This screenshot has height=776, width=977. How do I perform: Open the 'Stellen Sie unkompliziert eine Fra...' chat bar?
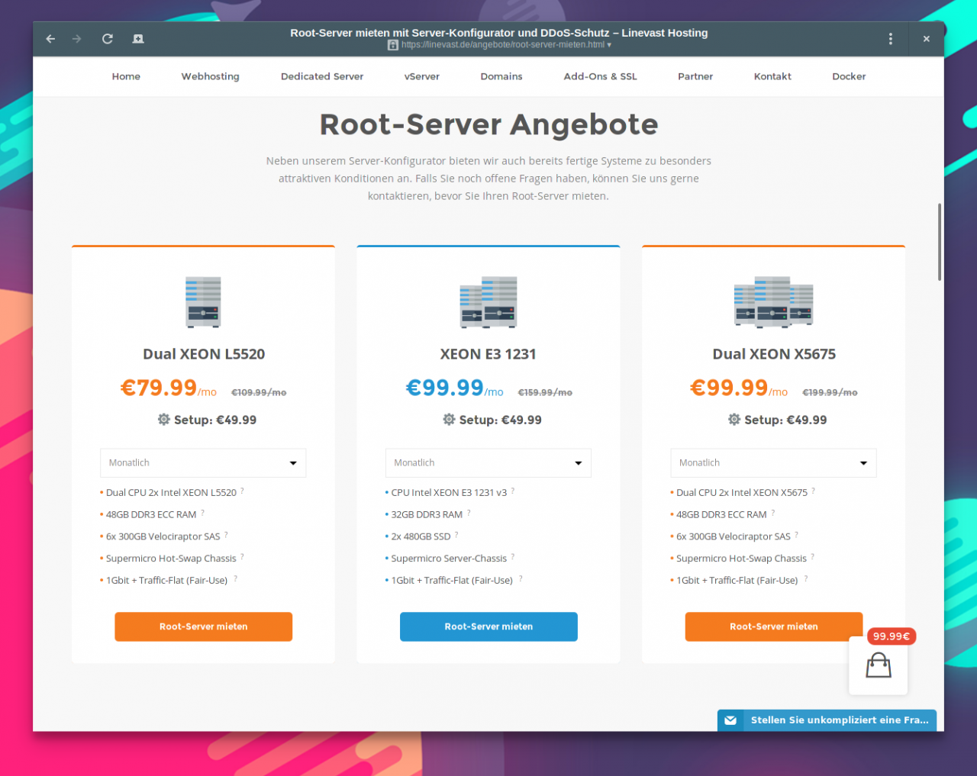click(827, 720)
